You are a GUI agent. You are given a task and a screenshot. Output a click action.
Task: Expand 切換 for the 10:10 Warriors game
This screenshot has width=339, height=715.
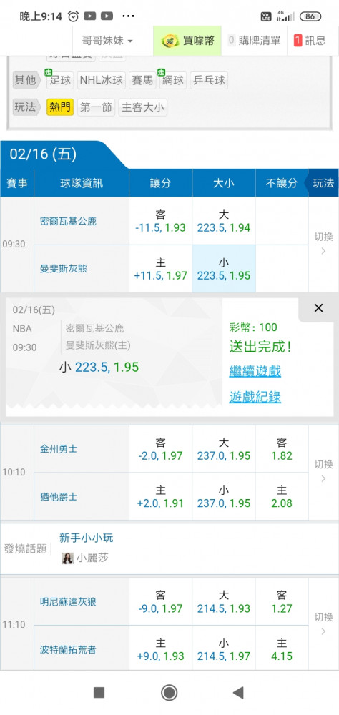pos(323,472)
